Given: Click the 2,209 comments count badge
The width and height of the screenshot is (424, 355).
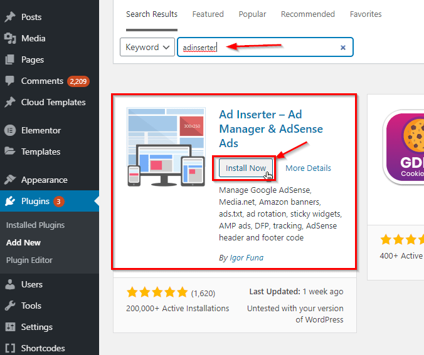Looking at the screenshot, I should pyautogui.click(x=78, y=81).
